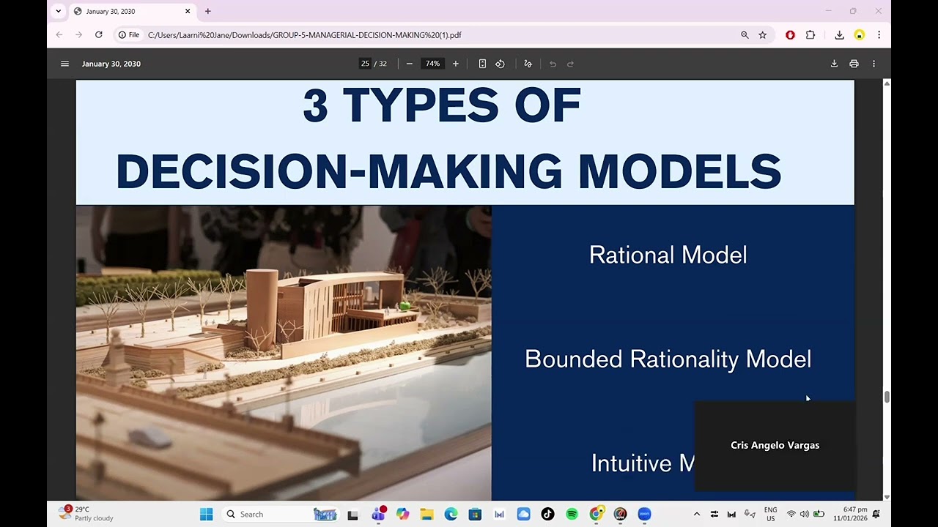938x527 pixels.
Task: Click the 74% zoom level field
Action: (x=433, y=64)
